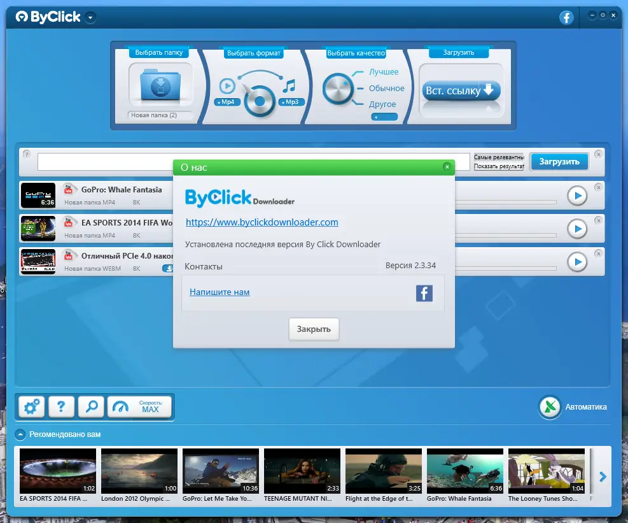Select Другое quality option
The image size is (628, 523).
382,104
